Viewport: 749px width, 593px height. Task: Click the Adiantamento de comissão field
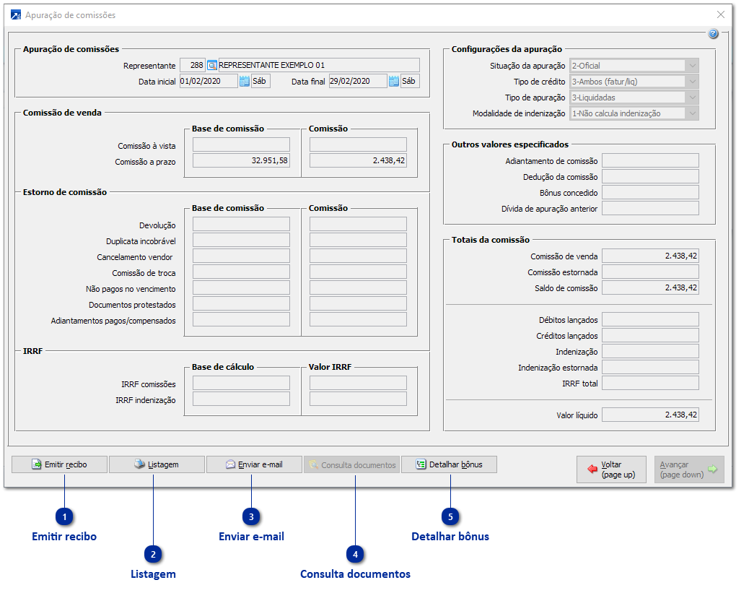[650, 160]
